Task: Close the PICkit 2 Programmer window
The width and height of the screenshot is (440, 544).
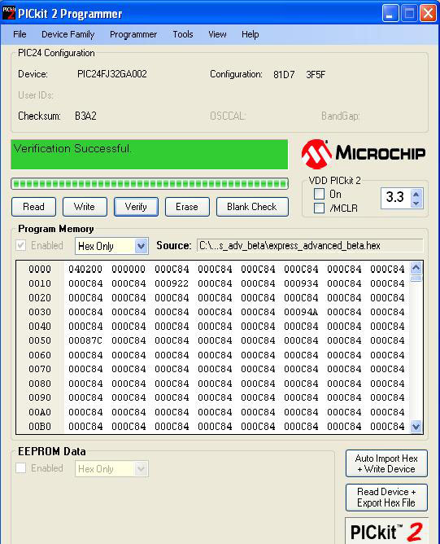Action: pos(428,14)
